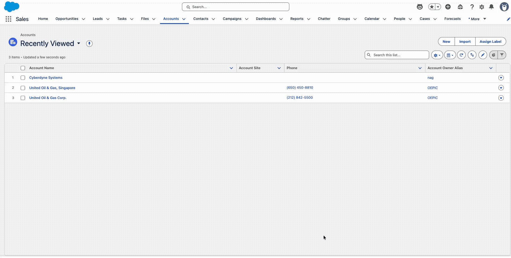This screenshot has width=511, height=258.
Task: Enable inline editing via the pencil icon
Action: tap(483, 55)
